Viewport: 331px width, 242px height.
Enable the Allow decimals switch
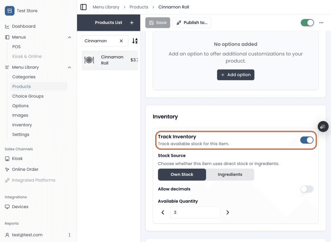tap(307, 189)
